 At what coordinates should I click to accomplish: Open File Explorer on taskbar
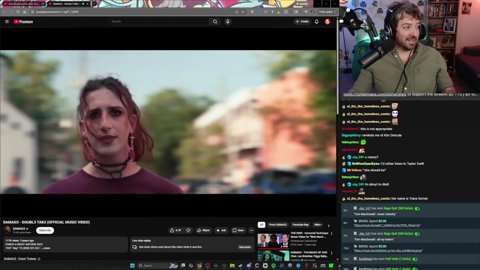232,265
